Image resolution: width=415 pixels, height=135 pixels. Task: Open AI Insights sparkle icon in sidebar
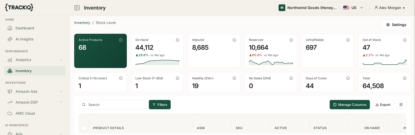point(10,39)
